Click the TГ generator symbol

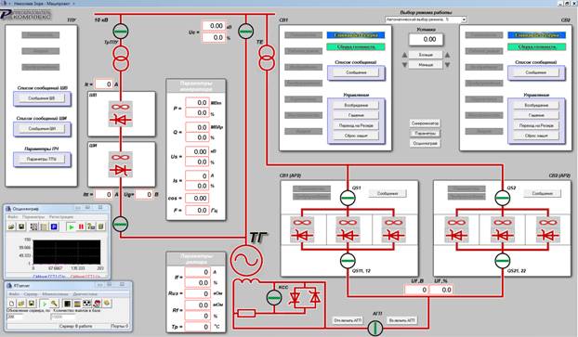click(246, 260)
